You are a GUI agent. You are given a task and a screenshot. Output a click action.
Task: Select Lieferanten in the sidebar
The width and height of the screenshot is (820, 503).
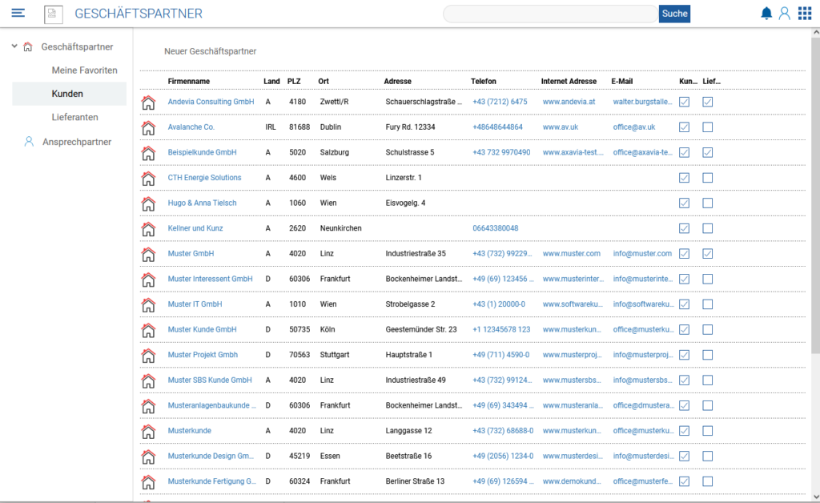[75, 117]
